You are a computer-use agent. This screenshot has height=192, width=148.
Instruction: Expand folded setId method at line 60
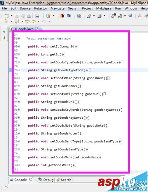click(x=19, y=46)
